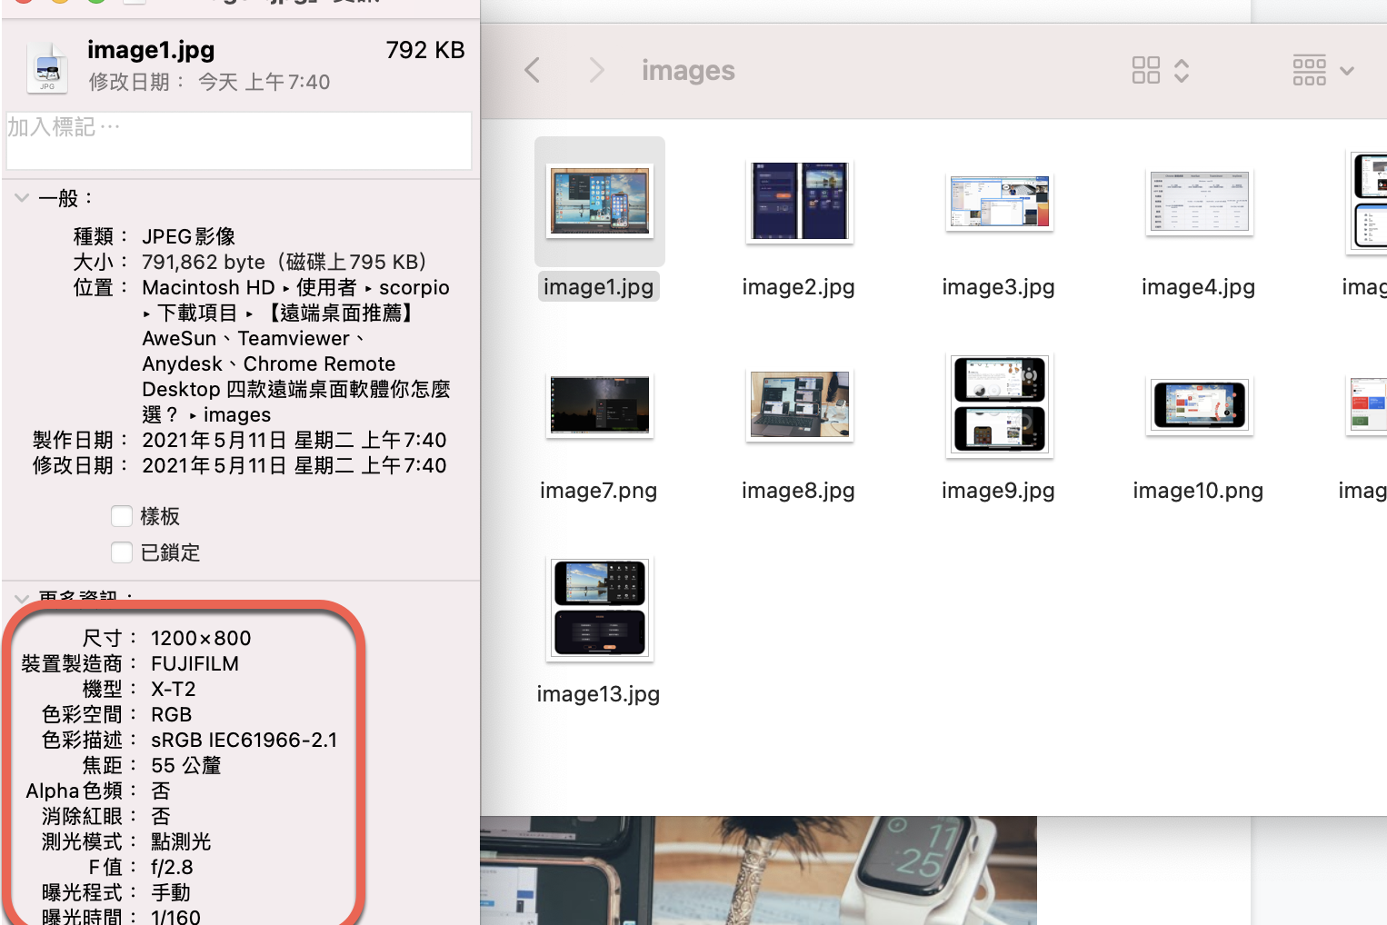
Task: Click the icon view button in the toolbar
Action: [x=1146, y=70]
